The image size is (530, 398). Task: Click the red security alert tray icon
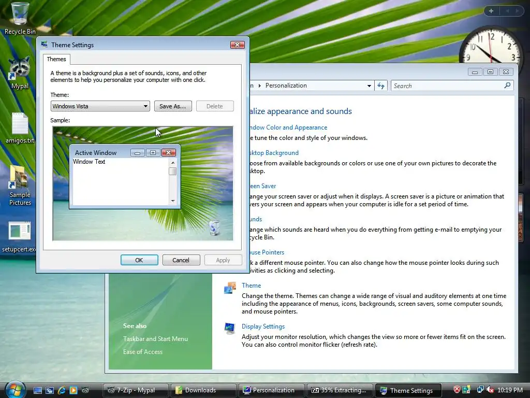[457, 390]
